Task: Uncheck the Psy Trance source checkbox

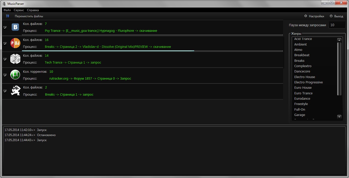Action: click(5, 27)
